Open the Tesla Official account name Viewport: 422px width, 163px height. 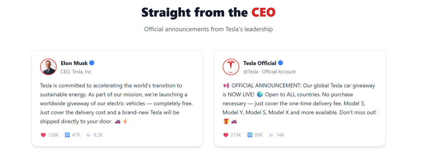(x=260, y=63)
